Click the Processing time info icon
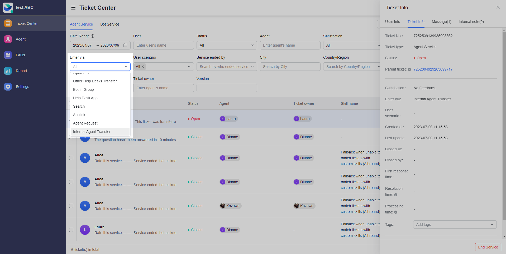The height and width of the screenshot is (254, 506). 396,212
